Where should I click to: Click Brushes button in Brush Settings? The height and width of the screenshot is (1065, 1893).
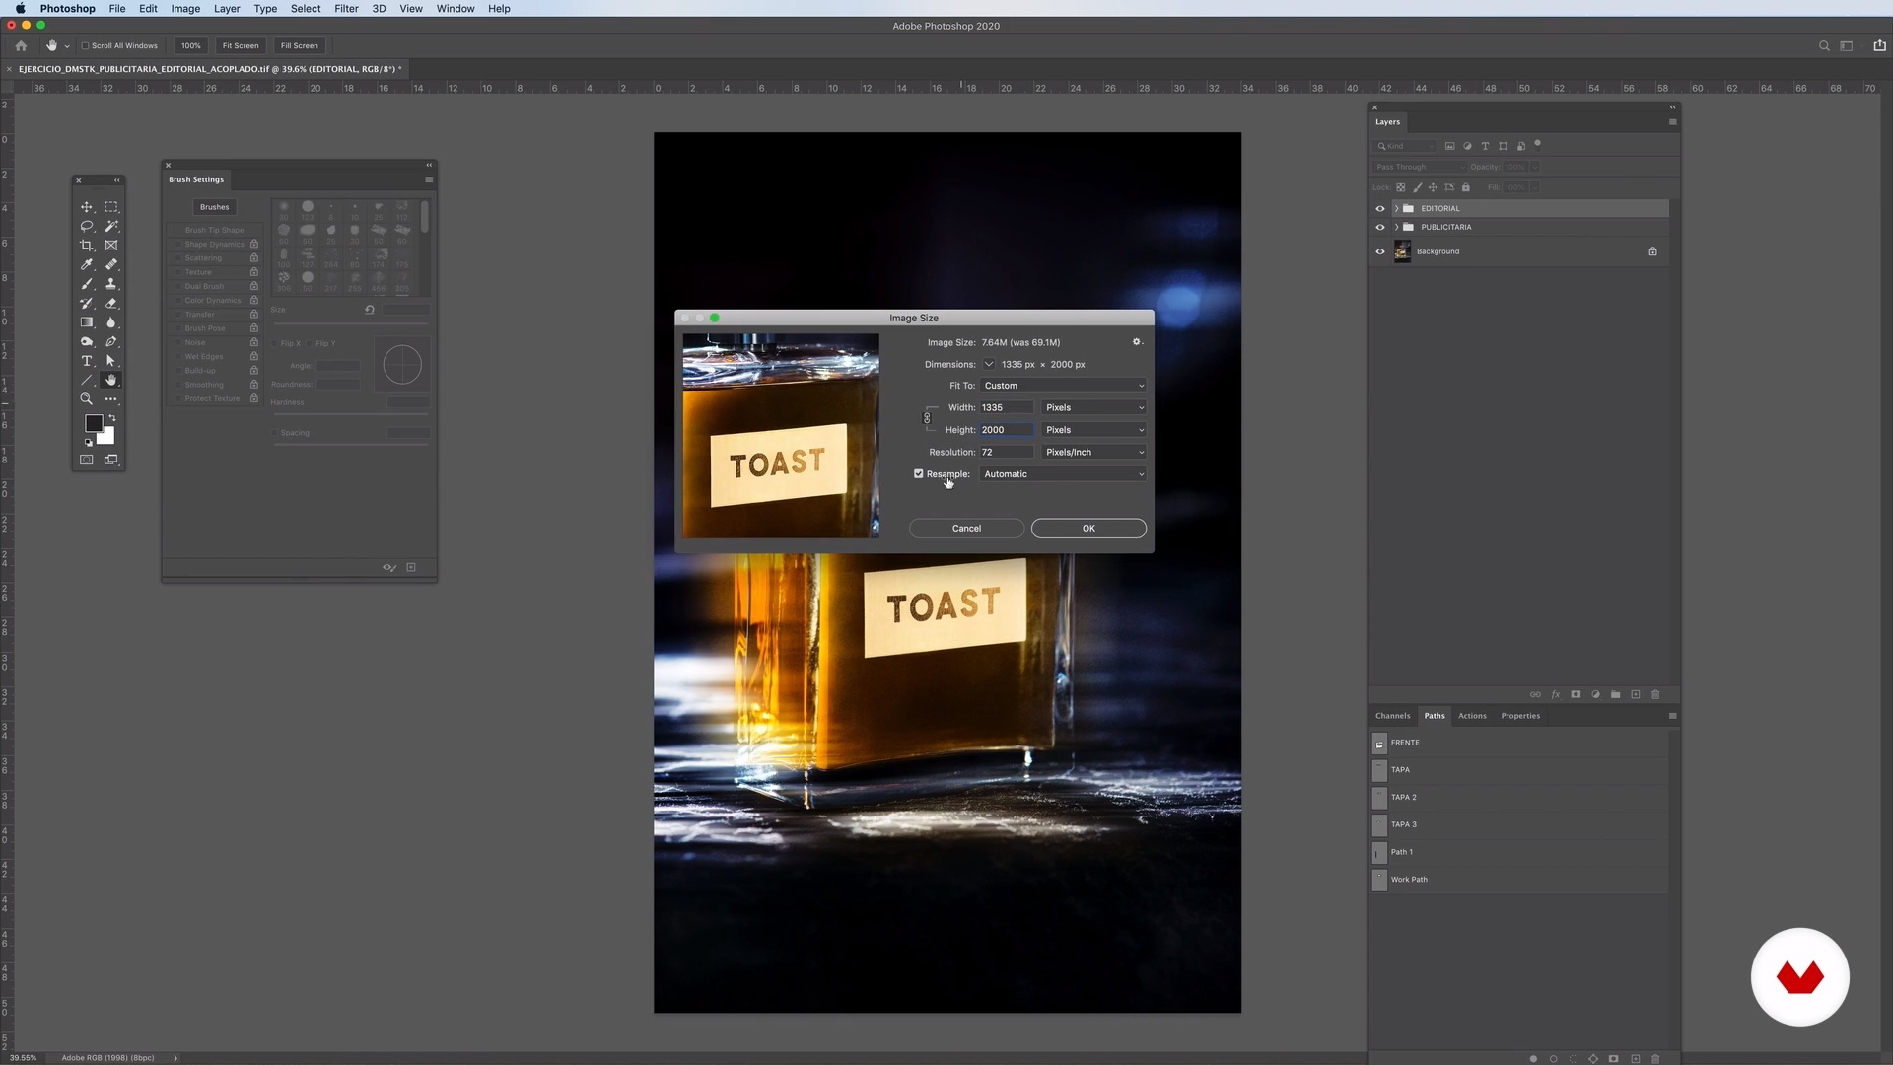coord(214,207)
